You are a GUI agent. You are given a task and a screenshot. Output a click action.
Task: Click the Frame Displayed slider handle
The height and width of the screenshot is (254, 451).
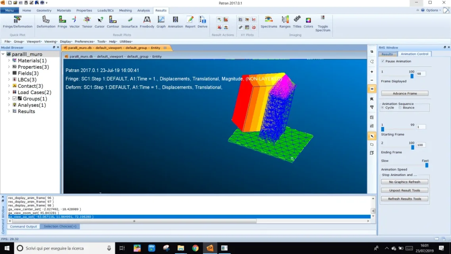[x=412, y=76]
